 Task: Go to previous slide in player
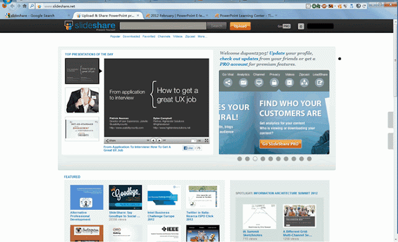tap(153, 140)
